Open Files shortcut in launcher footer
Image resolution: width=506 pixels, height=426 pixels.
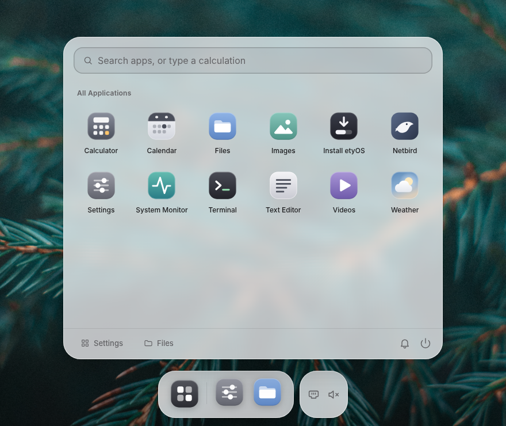pyautogui.click(x=159, y=343)
